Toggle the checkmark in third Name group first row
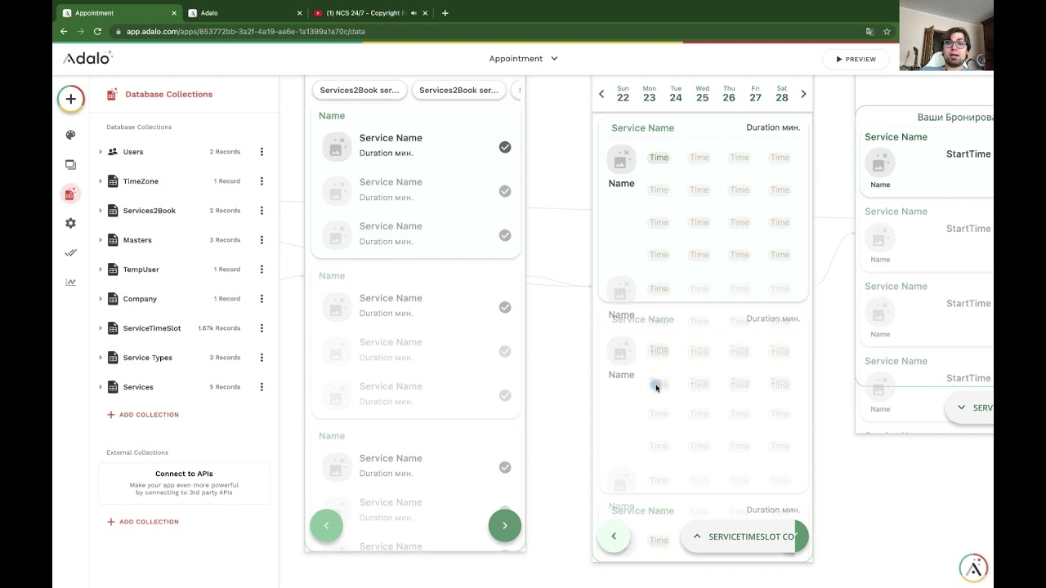 pos(505,467)
